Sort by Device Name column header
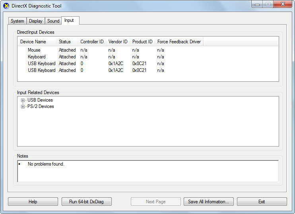This screenshot has width=295, height=214. [37, 42]
